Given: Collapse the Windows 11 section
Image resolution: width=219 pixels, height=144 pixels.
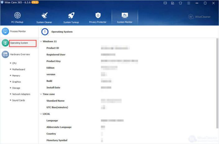Looking at the screenshot, I should 41,41.
